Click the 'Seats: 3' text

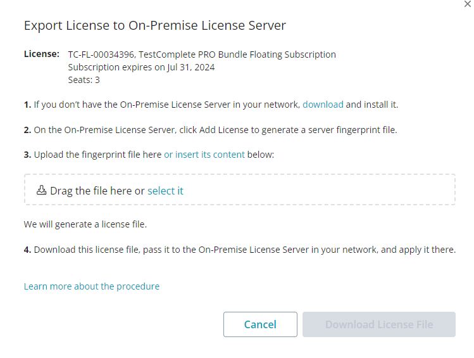pos(84,80)
